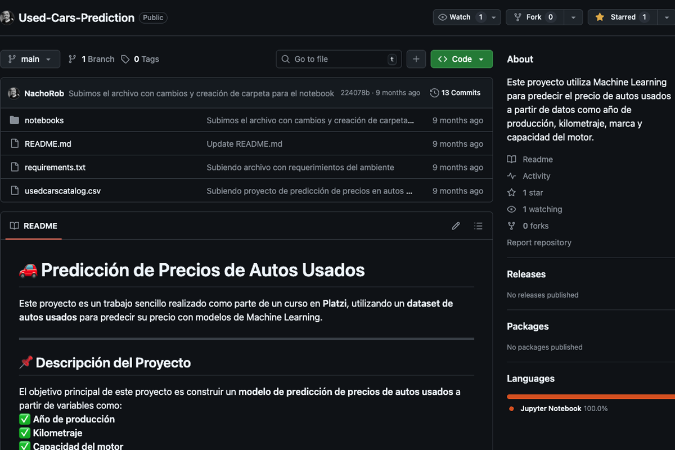The width and height of the screenshot is (675, 450).
Task: Open the Activity link in About
Action: [536, 176]
